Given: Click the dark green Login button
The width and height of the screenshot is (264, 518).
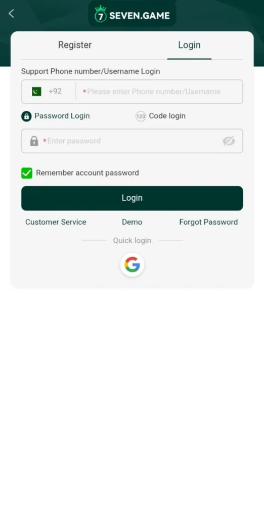Looking at the screenshot, I should pos(132,198).
